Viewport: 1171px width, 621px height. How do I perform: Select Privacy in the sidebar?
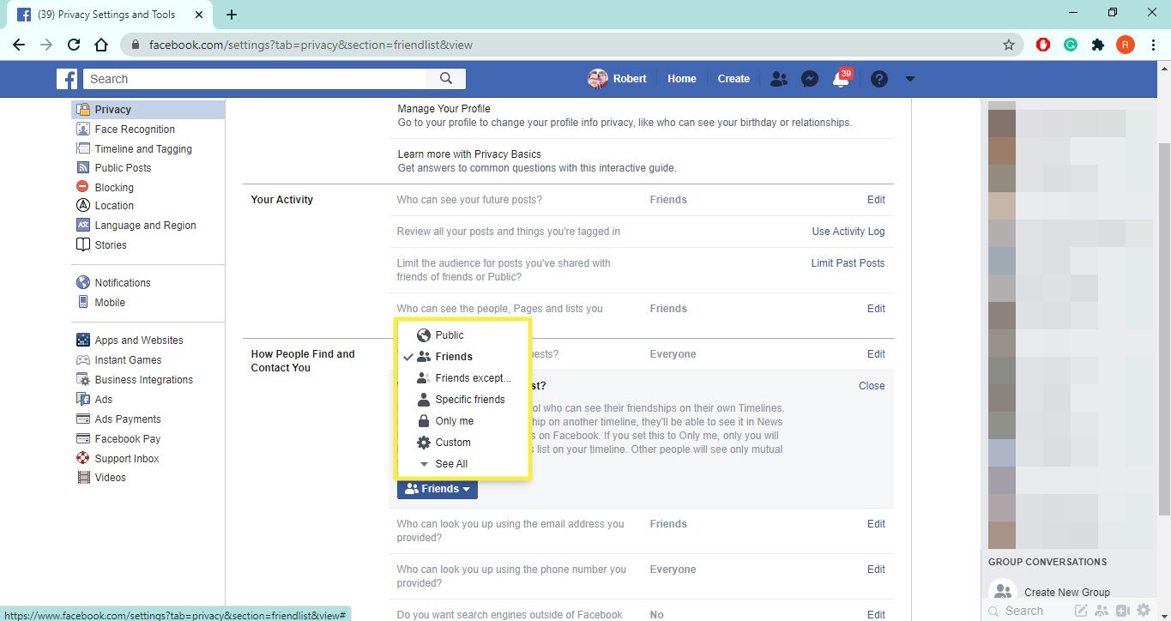[148, 110]
